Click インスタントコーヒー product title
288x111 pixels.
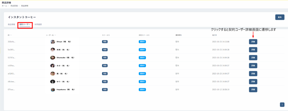(22, 17)
